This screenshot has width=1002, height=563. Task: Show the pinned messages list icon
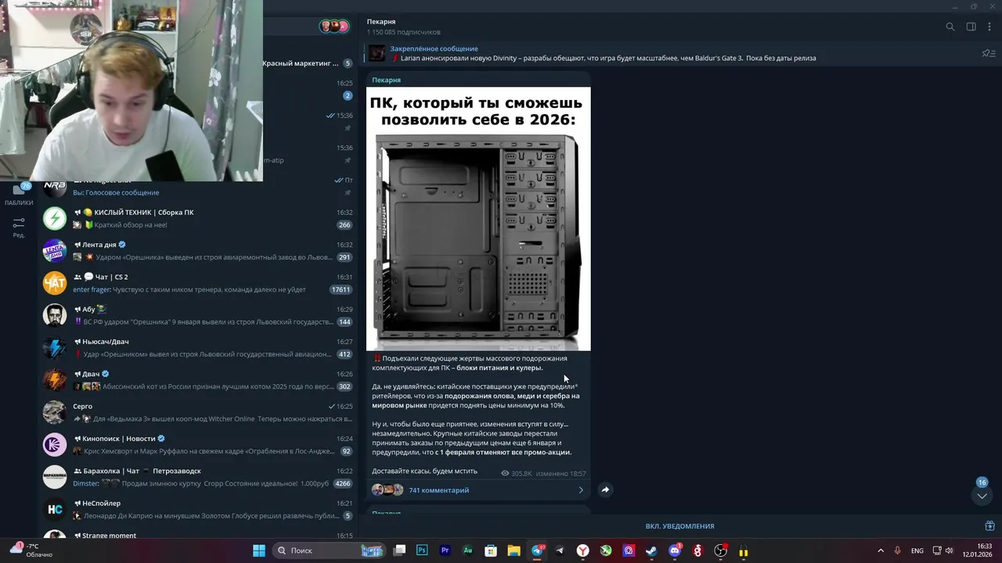[988, 53]
